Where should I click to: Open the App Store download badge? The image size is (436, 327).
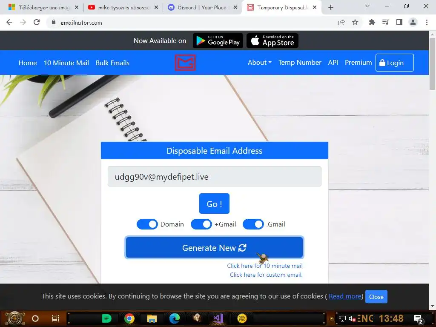tap(272, 41)
